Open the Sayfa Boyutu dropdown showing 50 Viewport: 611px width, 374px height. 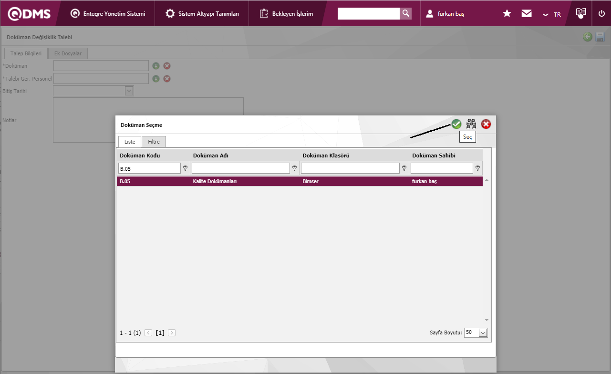click(476, 332)
